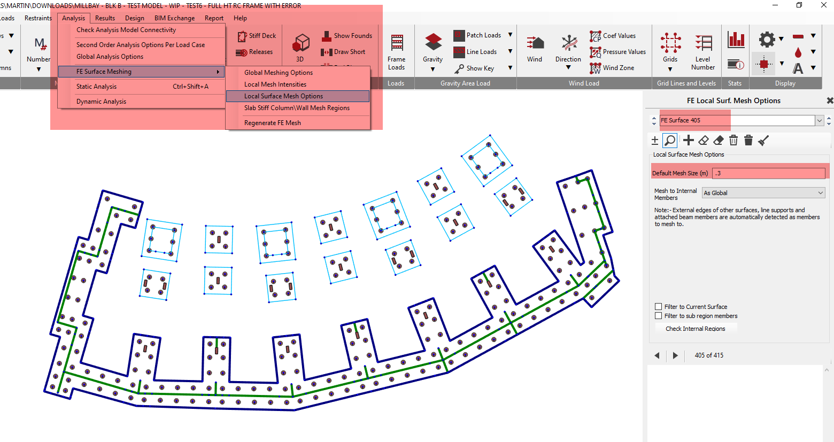Expand the Line Loads dropdown arrow
834x442 pixels.
tap(510, 52)
